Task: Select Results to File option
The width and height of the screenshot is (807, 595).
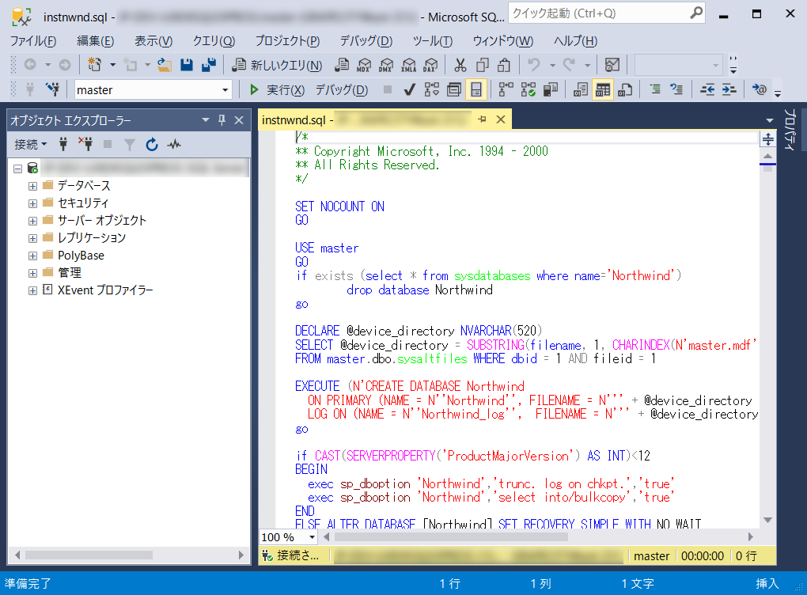Action: 625,90
